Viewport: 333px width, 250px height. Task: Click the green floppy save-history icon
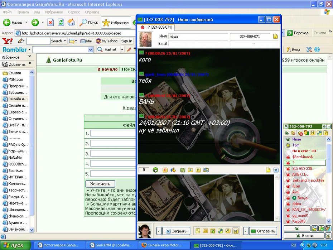(x=183, y=170)
